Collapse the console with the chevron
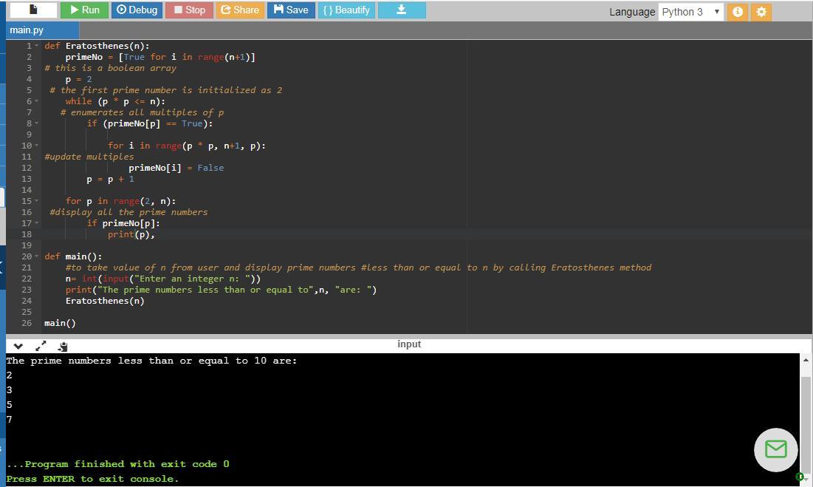813x487 pixels. [18, 345]
